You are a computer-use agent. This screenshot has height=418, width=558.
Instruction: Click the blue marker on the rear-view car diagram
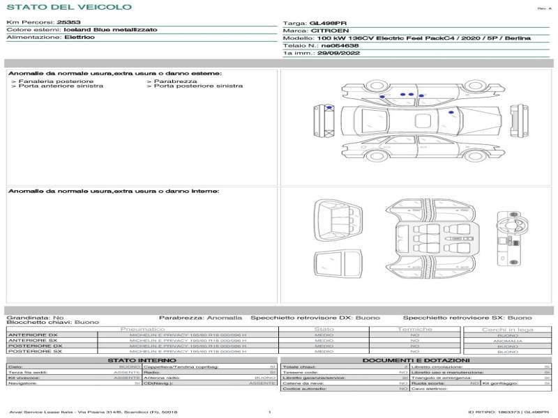329,107
